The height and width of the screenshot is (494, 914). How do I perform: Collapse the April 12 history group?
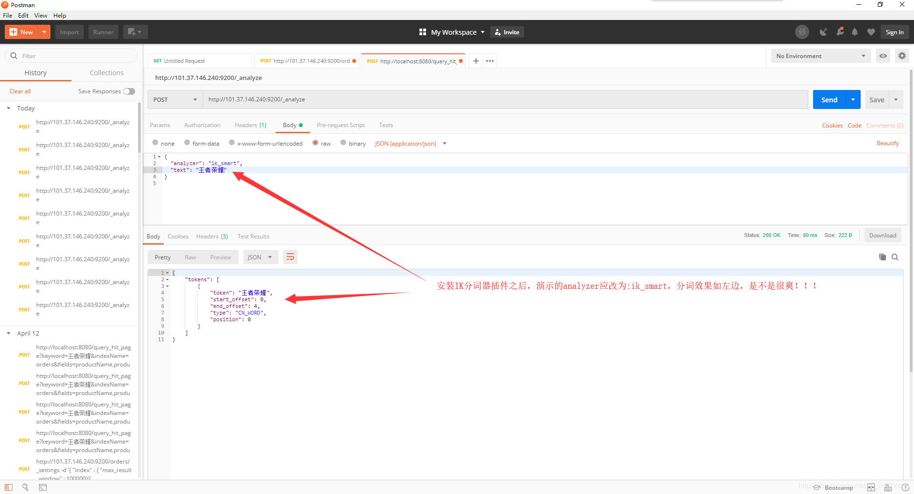pos(9,334)
